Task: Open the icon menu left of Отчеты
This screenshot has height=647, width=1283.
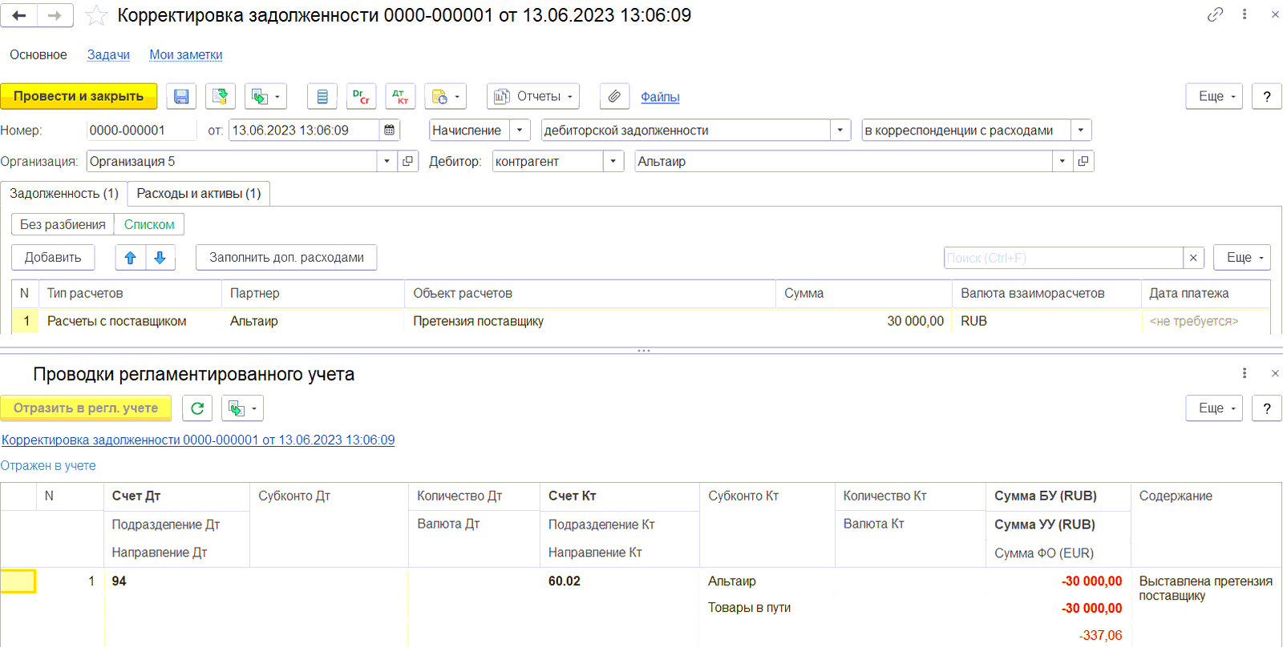Action: (445, 97)
